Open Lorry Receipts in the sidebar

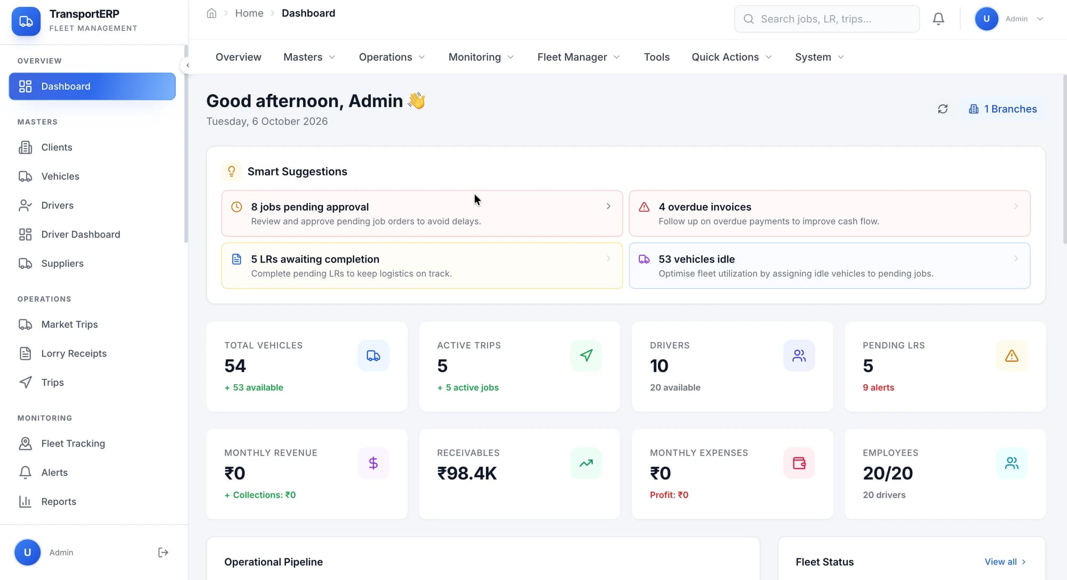(92, 353)
